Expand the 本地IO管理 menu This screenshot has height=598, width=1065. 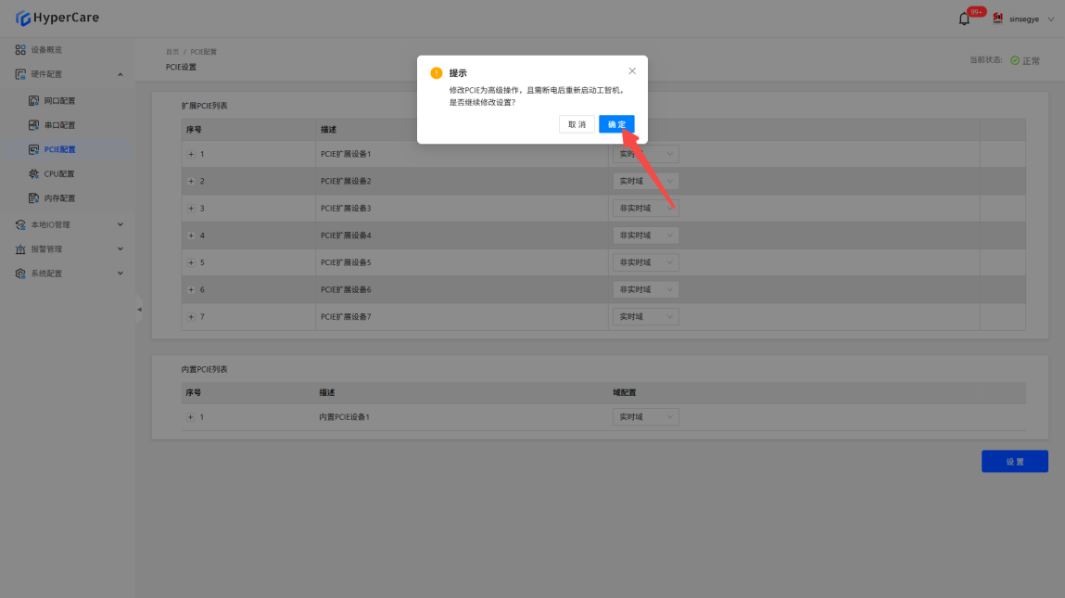[68, 225]
